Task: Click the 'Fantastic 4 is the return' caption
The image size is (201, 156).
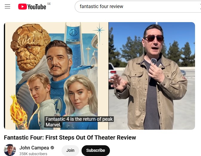Action: tap(79, 122)
